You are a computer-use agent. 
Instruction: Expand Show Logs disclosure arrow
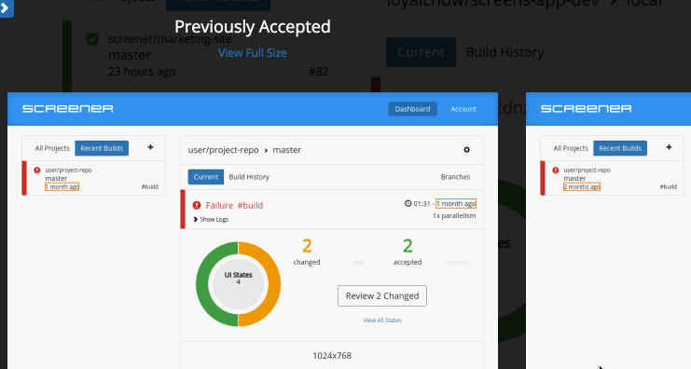tap(196, 219)
